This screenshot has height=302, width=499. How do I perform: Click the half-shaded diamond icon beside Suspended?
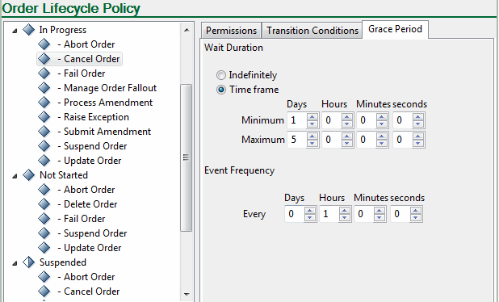[28, 262]
